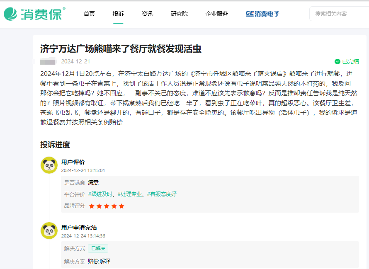Click the 解决方案 label

click(x=75, y=262)
